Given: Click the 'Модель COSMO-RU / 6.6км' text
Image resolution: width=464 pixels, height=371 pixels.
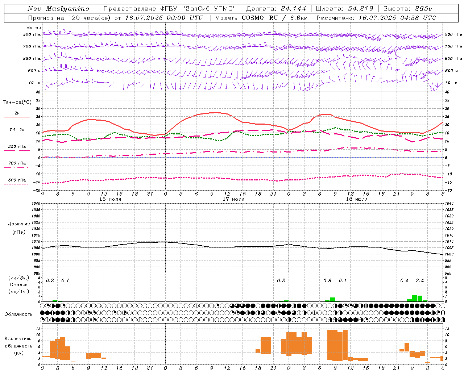Looking at the screenshot, I should point(261,18).
